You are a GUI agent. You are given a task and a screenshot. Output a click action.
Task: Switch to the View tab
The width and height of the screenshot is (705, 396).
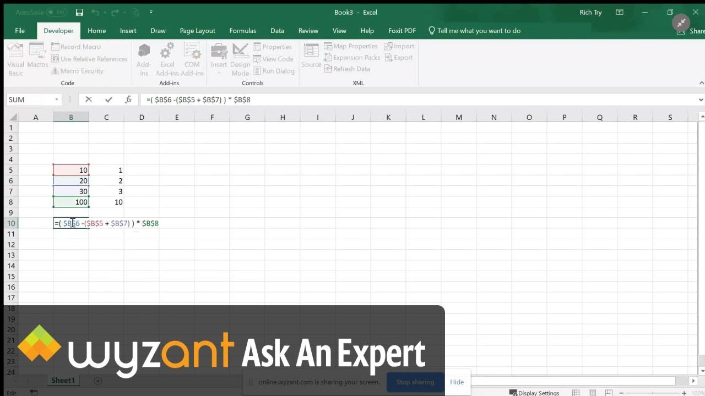coord(339,31)
